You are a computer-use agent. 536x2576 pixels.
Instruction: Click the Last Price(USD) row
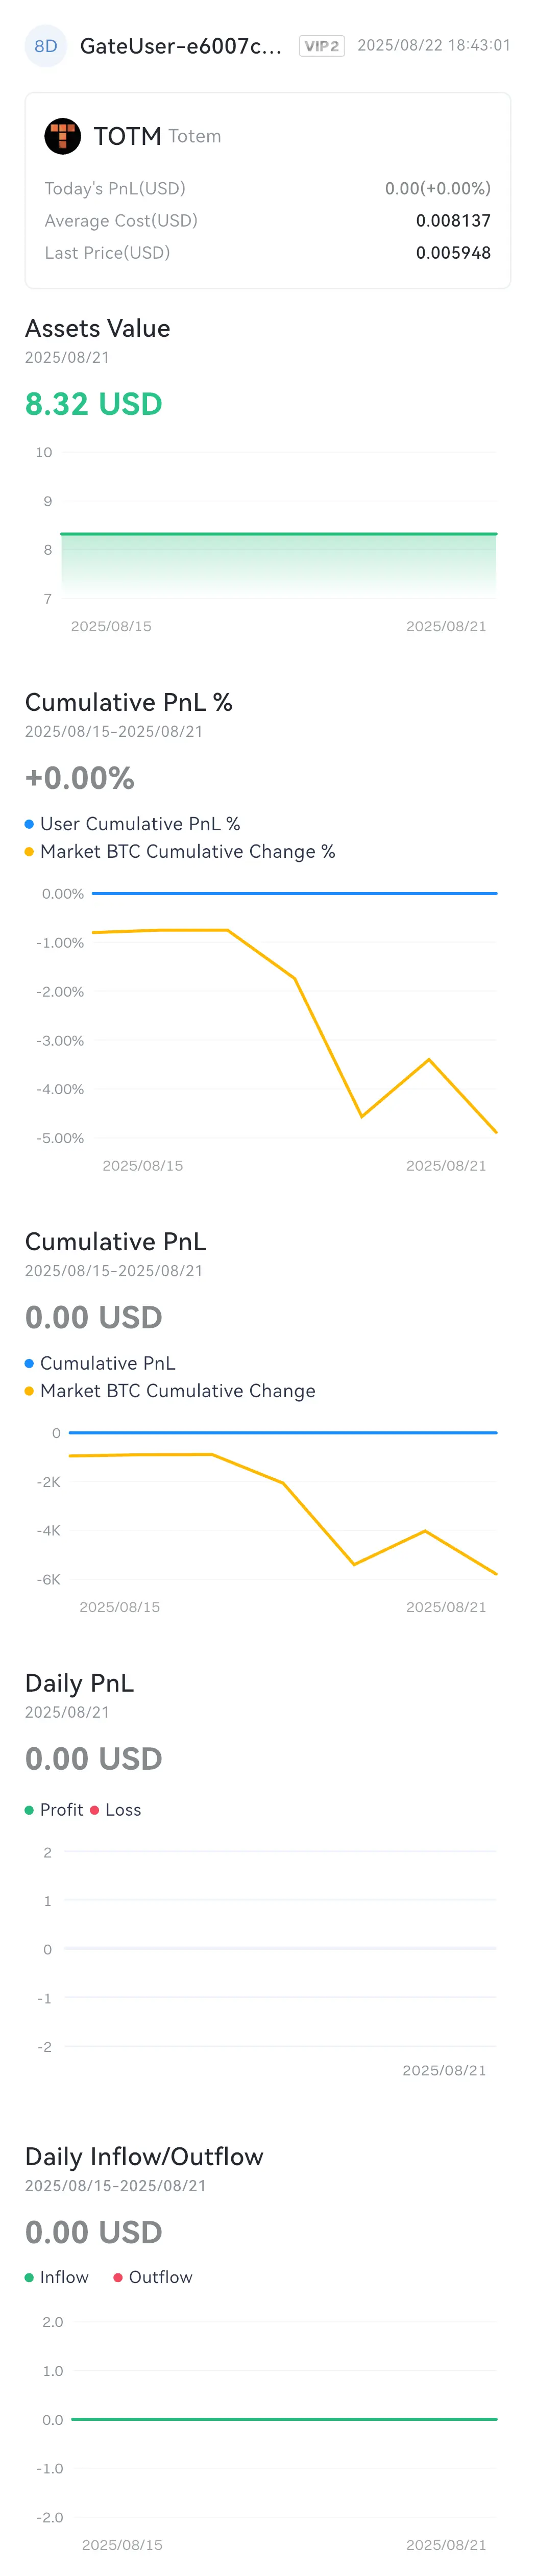pos(268,253)
